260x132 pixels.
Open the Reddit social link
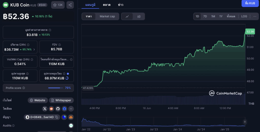click(x=52, y=109)
